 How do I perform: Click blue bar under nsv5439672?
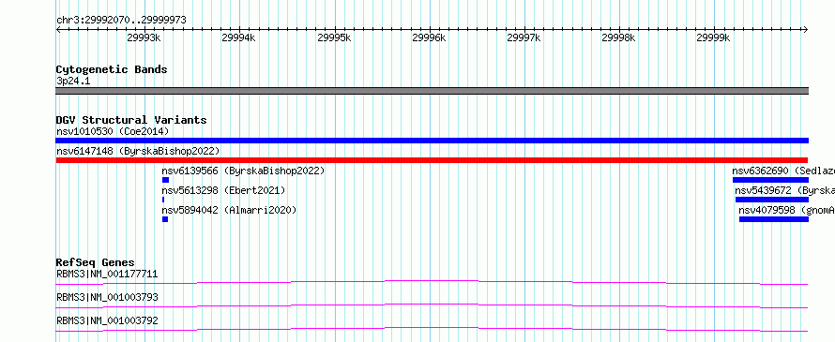[772, 200]
